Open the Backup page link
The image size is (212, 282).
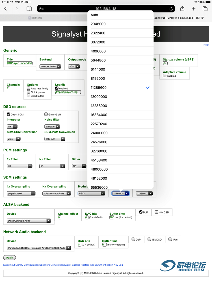coord(76,265)
